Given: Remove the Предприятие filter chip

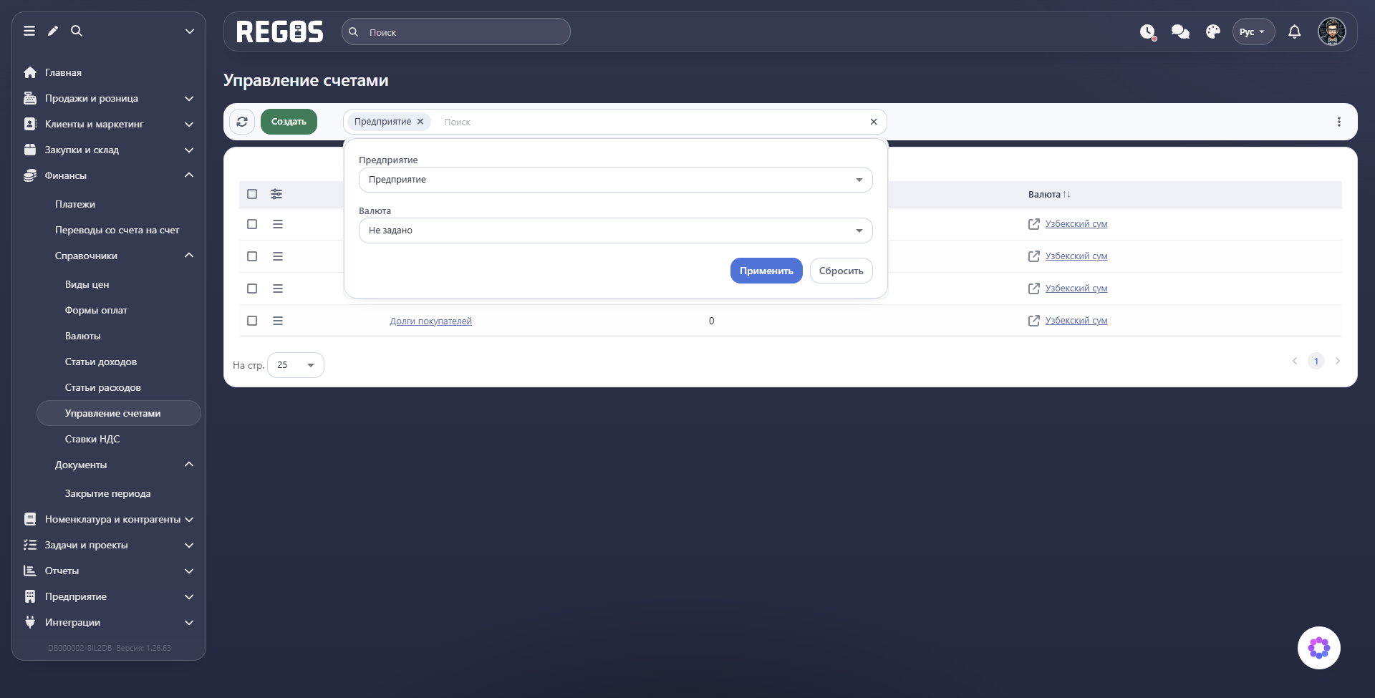Looking at the screenshot, I should coord(420,122).
